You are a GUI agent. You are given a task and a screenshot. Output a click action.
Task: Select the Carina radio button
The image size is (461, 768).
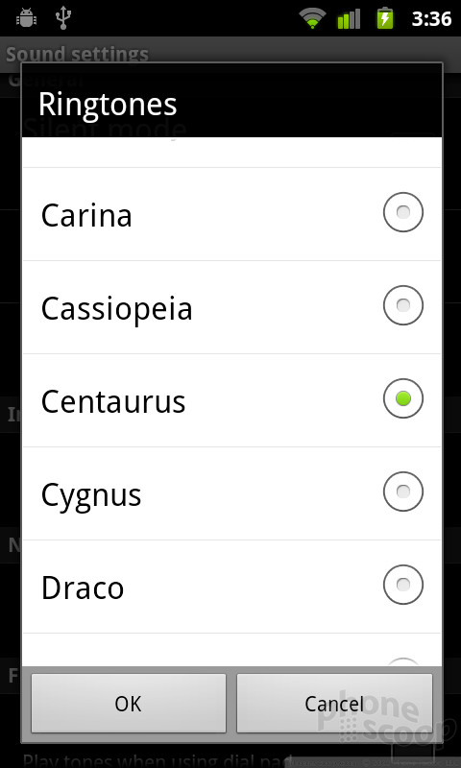402,212
